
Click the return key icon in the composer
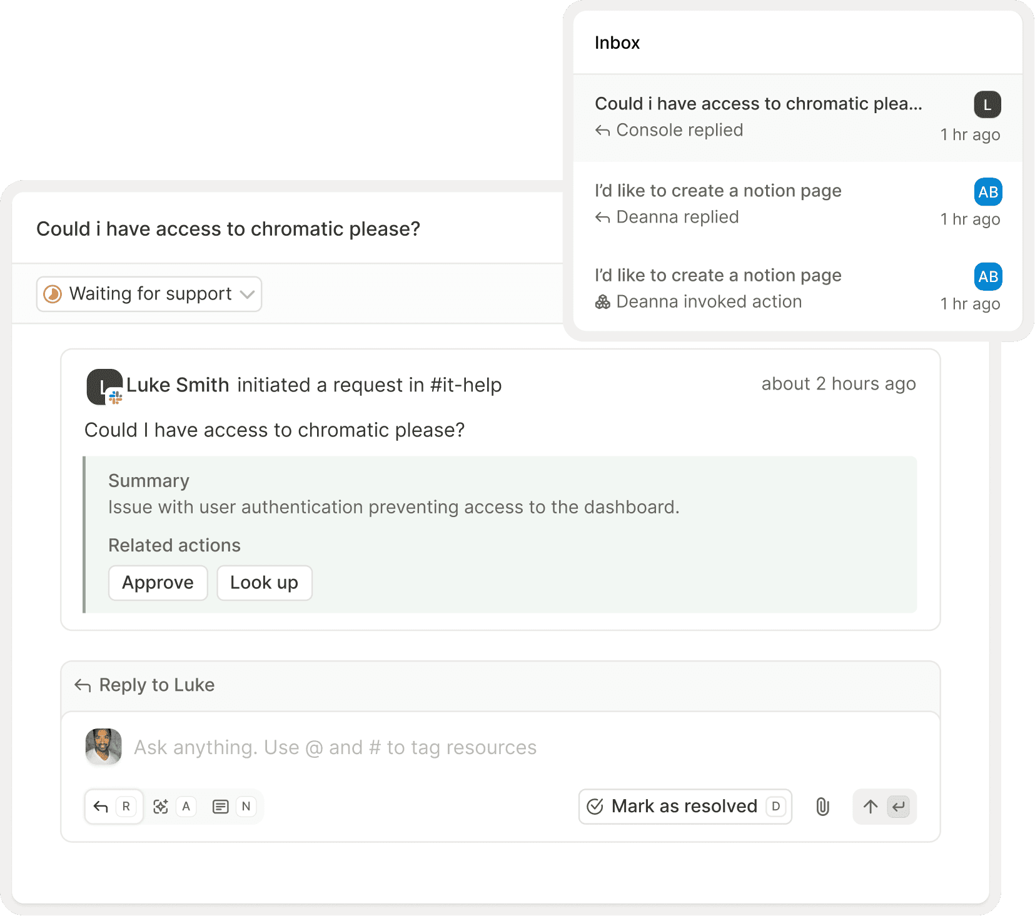coord(899,807)
